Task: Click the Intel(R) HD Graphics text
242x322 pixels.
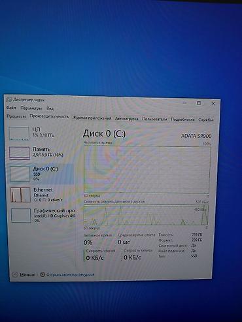Action: 54,216
